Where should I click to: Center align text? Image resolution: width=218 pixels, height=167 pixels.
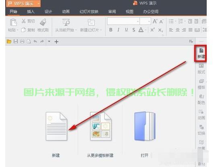[177, 30]
